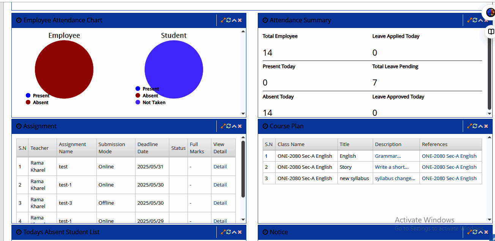
Task: Click scroll down arrow in Course Plan panel
Action: click(x=490, y=220)
